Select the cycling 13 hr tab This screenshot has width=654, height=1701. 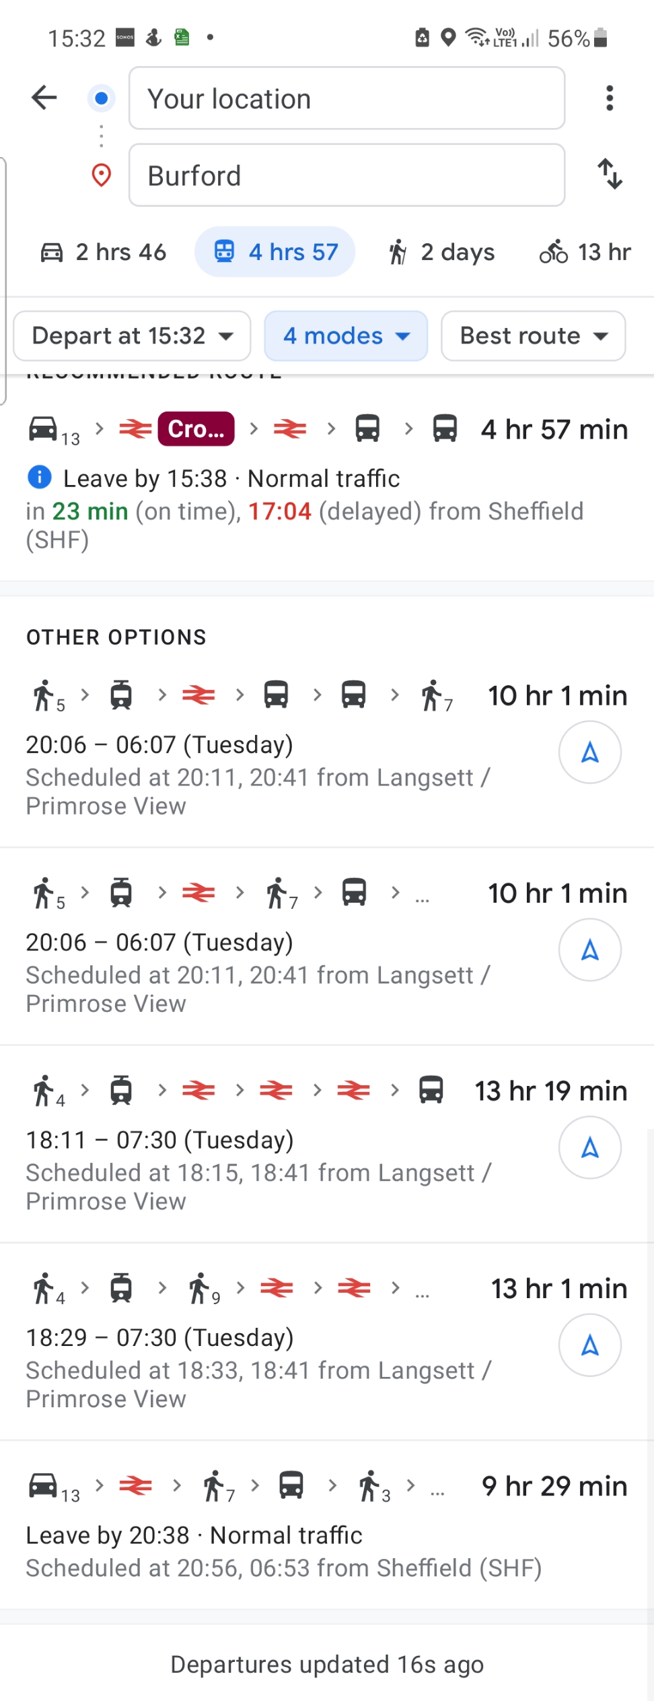click(x=585, y=252)
